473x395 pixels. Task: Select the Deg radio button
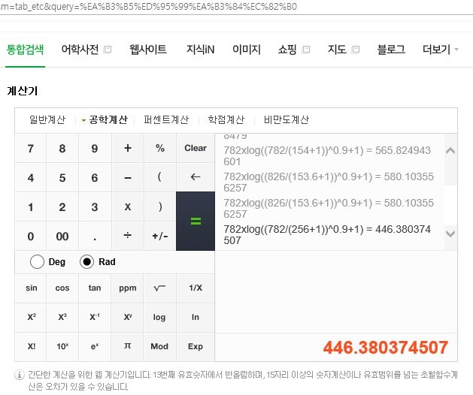point(37,261)
